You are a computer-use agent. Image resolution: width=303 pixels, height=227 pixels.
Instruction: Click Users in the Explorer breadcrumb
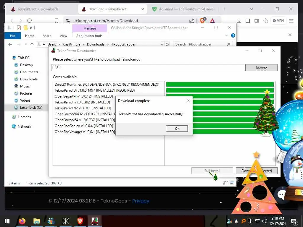(52, 44)
